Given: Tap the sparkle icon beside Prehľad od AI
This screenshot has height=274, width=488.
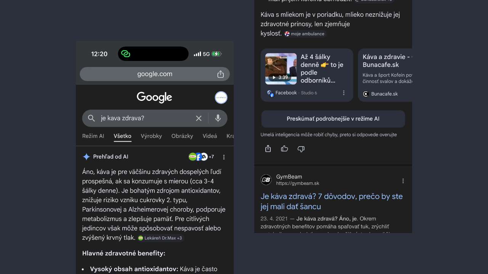Looking at the screenshot, I should click(87, 157).
